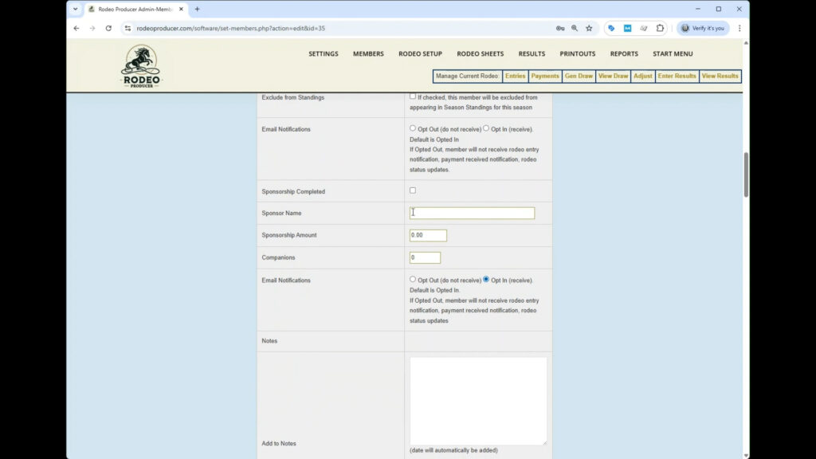Viewport: 816px width, 459px height.
Task: Click the Rodeo Producer horse logo
Action: (x=141, y=65)
